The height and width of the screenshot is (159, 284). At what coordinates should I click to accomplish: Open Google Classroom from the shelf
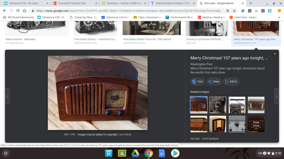click(x=122, y=153)
